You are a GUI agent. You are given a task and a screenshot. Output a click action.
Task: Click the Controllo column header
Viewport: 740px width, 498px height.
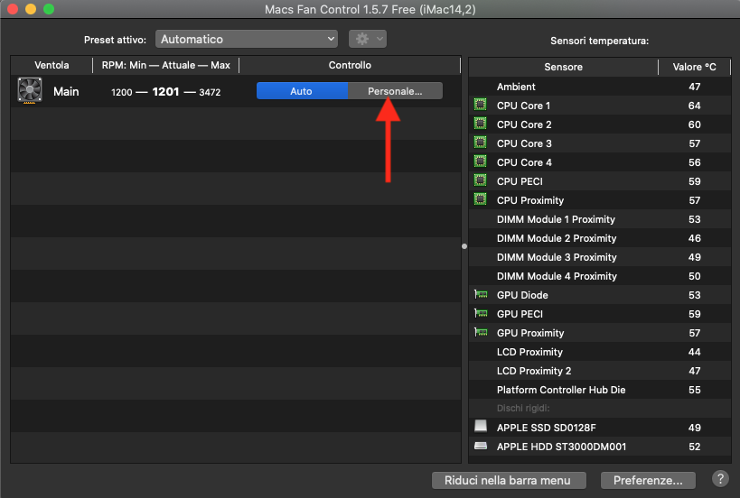(350, 65)
